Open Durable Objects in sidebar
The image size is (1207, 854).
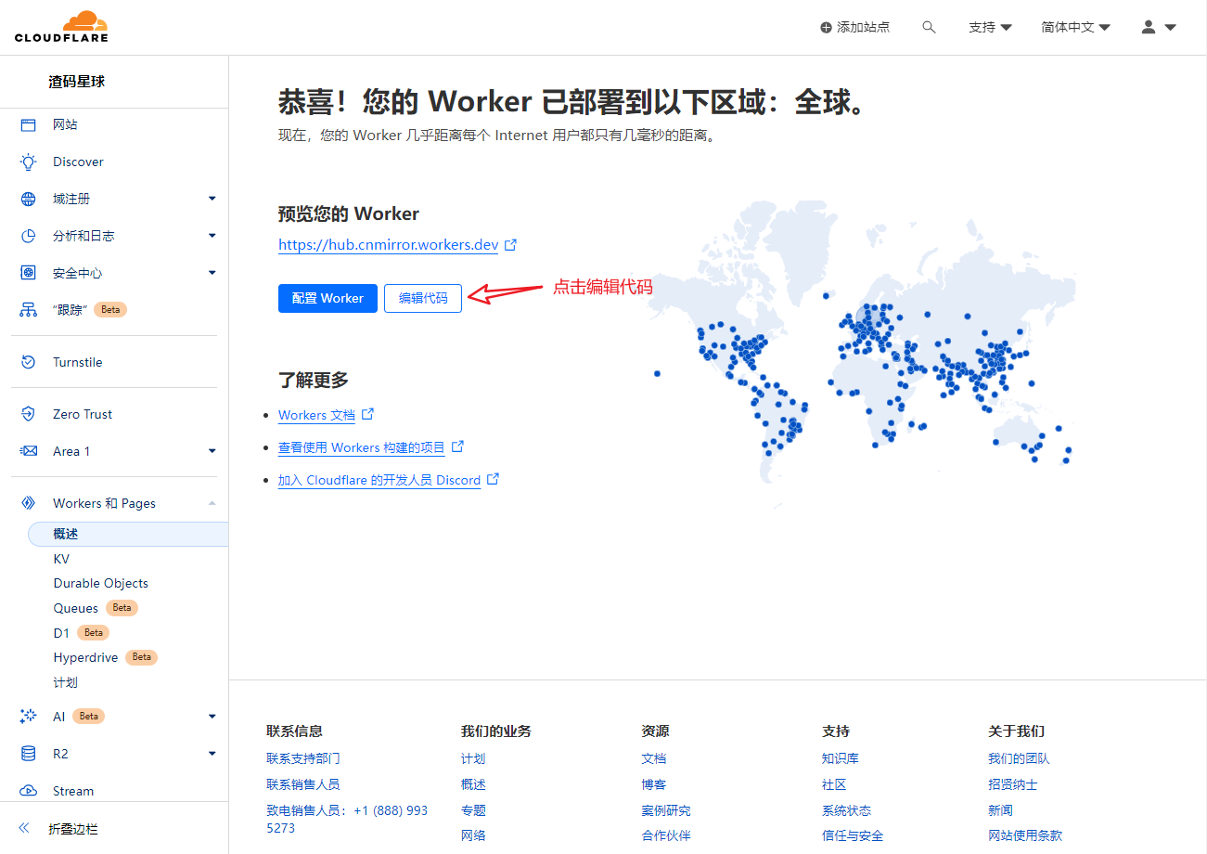click(101, 583)
